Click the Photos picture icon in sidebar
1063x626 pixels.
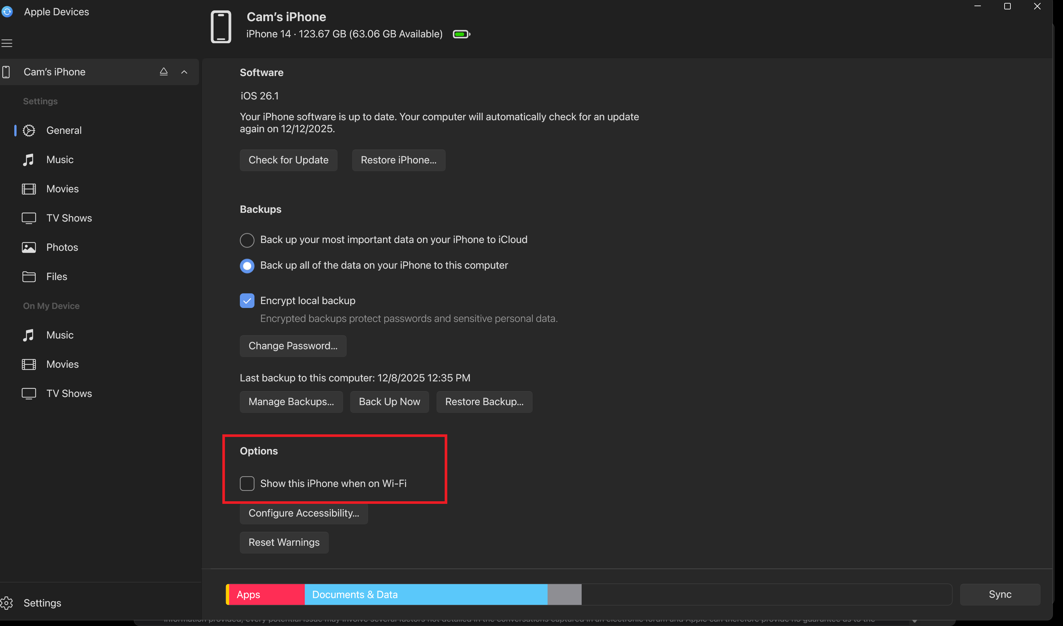tap(29, 247)
